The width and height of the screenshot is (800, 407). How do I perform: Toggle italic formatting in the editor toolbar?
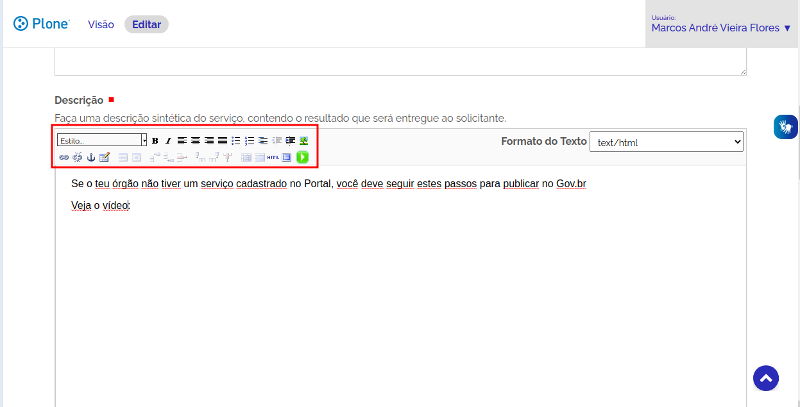coord(168,141)
